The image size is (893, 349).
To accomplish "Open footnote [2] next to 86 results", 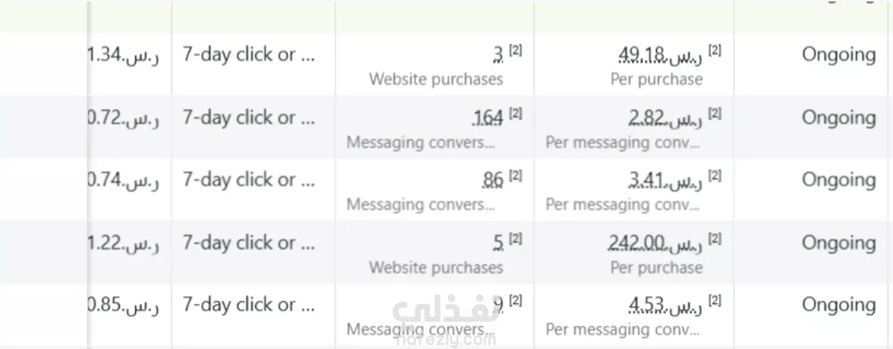I will [516, 175].
